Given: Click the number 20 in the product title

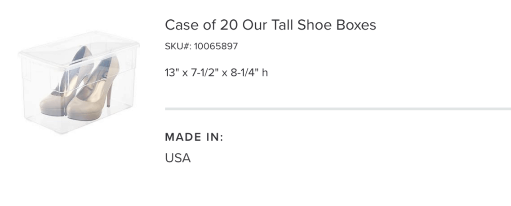Looking at the screenshot, I should pos(229,25).
